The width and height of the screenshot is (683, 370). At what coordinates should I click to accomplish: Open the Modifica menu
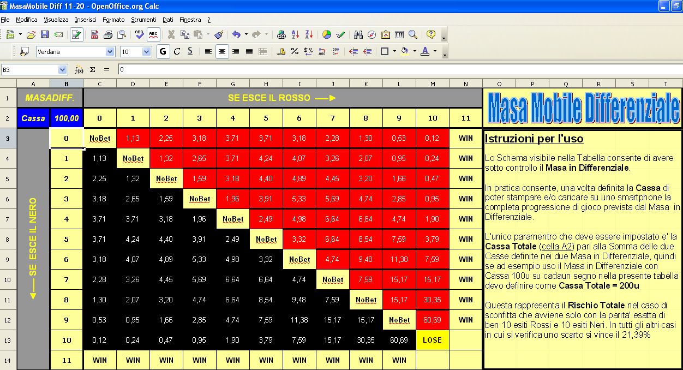click(x=27, y=20)
